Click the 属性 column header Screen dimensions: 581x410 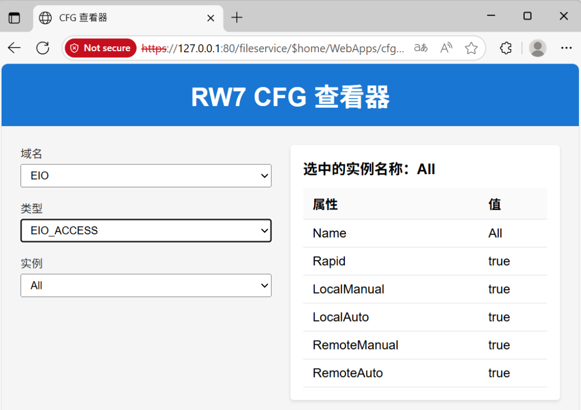[325, 204]
